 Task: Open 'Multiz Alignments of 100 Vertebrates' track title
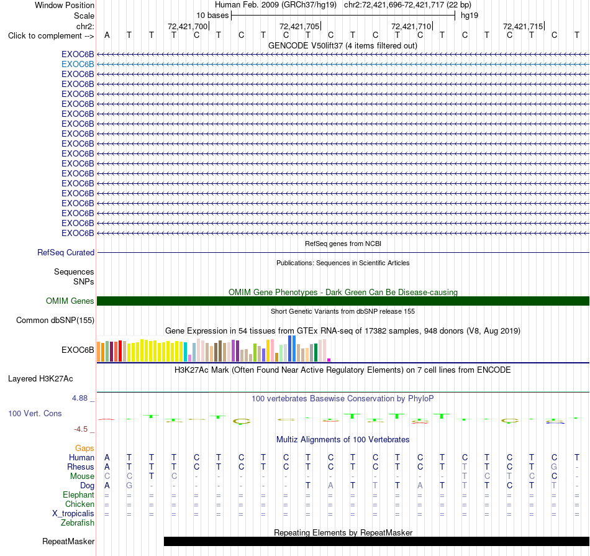pos(343,440)
